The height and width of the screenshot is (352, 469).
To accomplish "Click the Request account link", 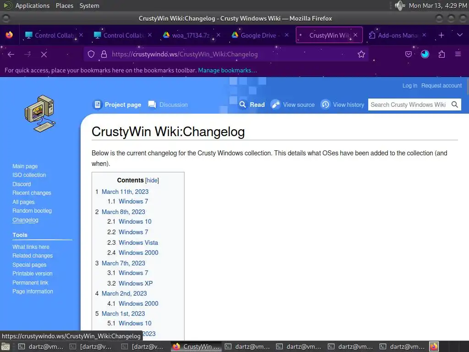I will click(x=442, y=86).
